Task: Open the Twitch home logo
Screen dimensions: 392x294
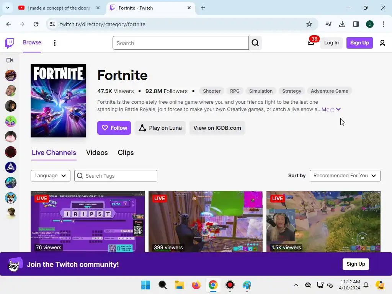Action: point(10,43)
